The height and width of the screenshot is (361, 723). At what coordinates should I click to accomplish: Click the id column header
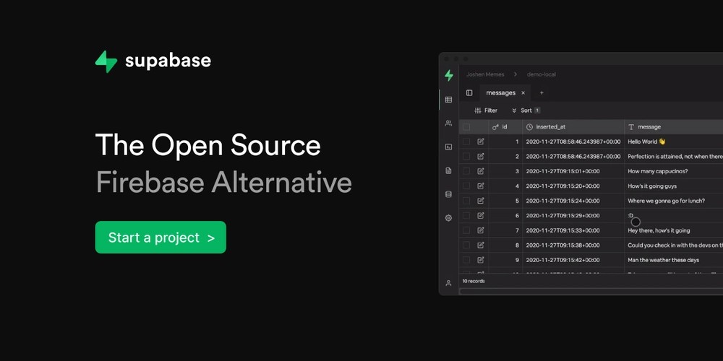click(505, 126)
